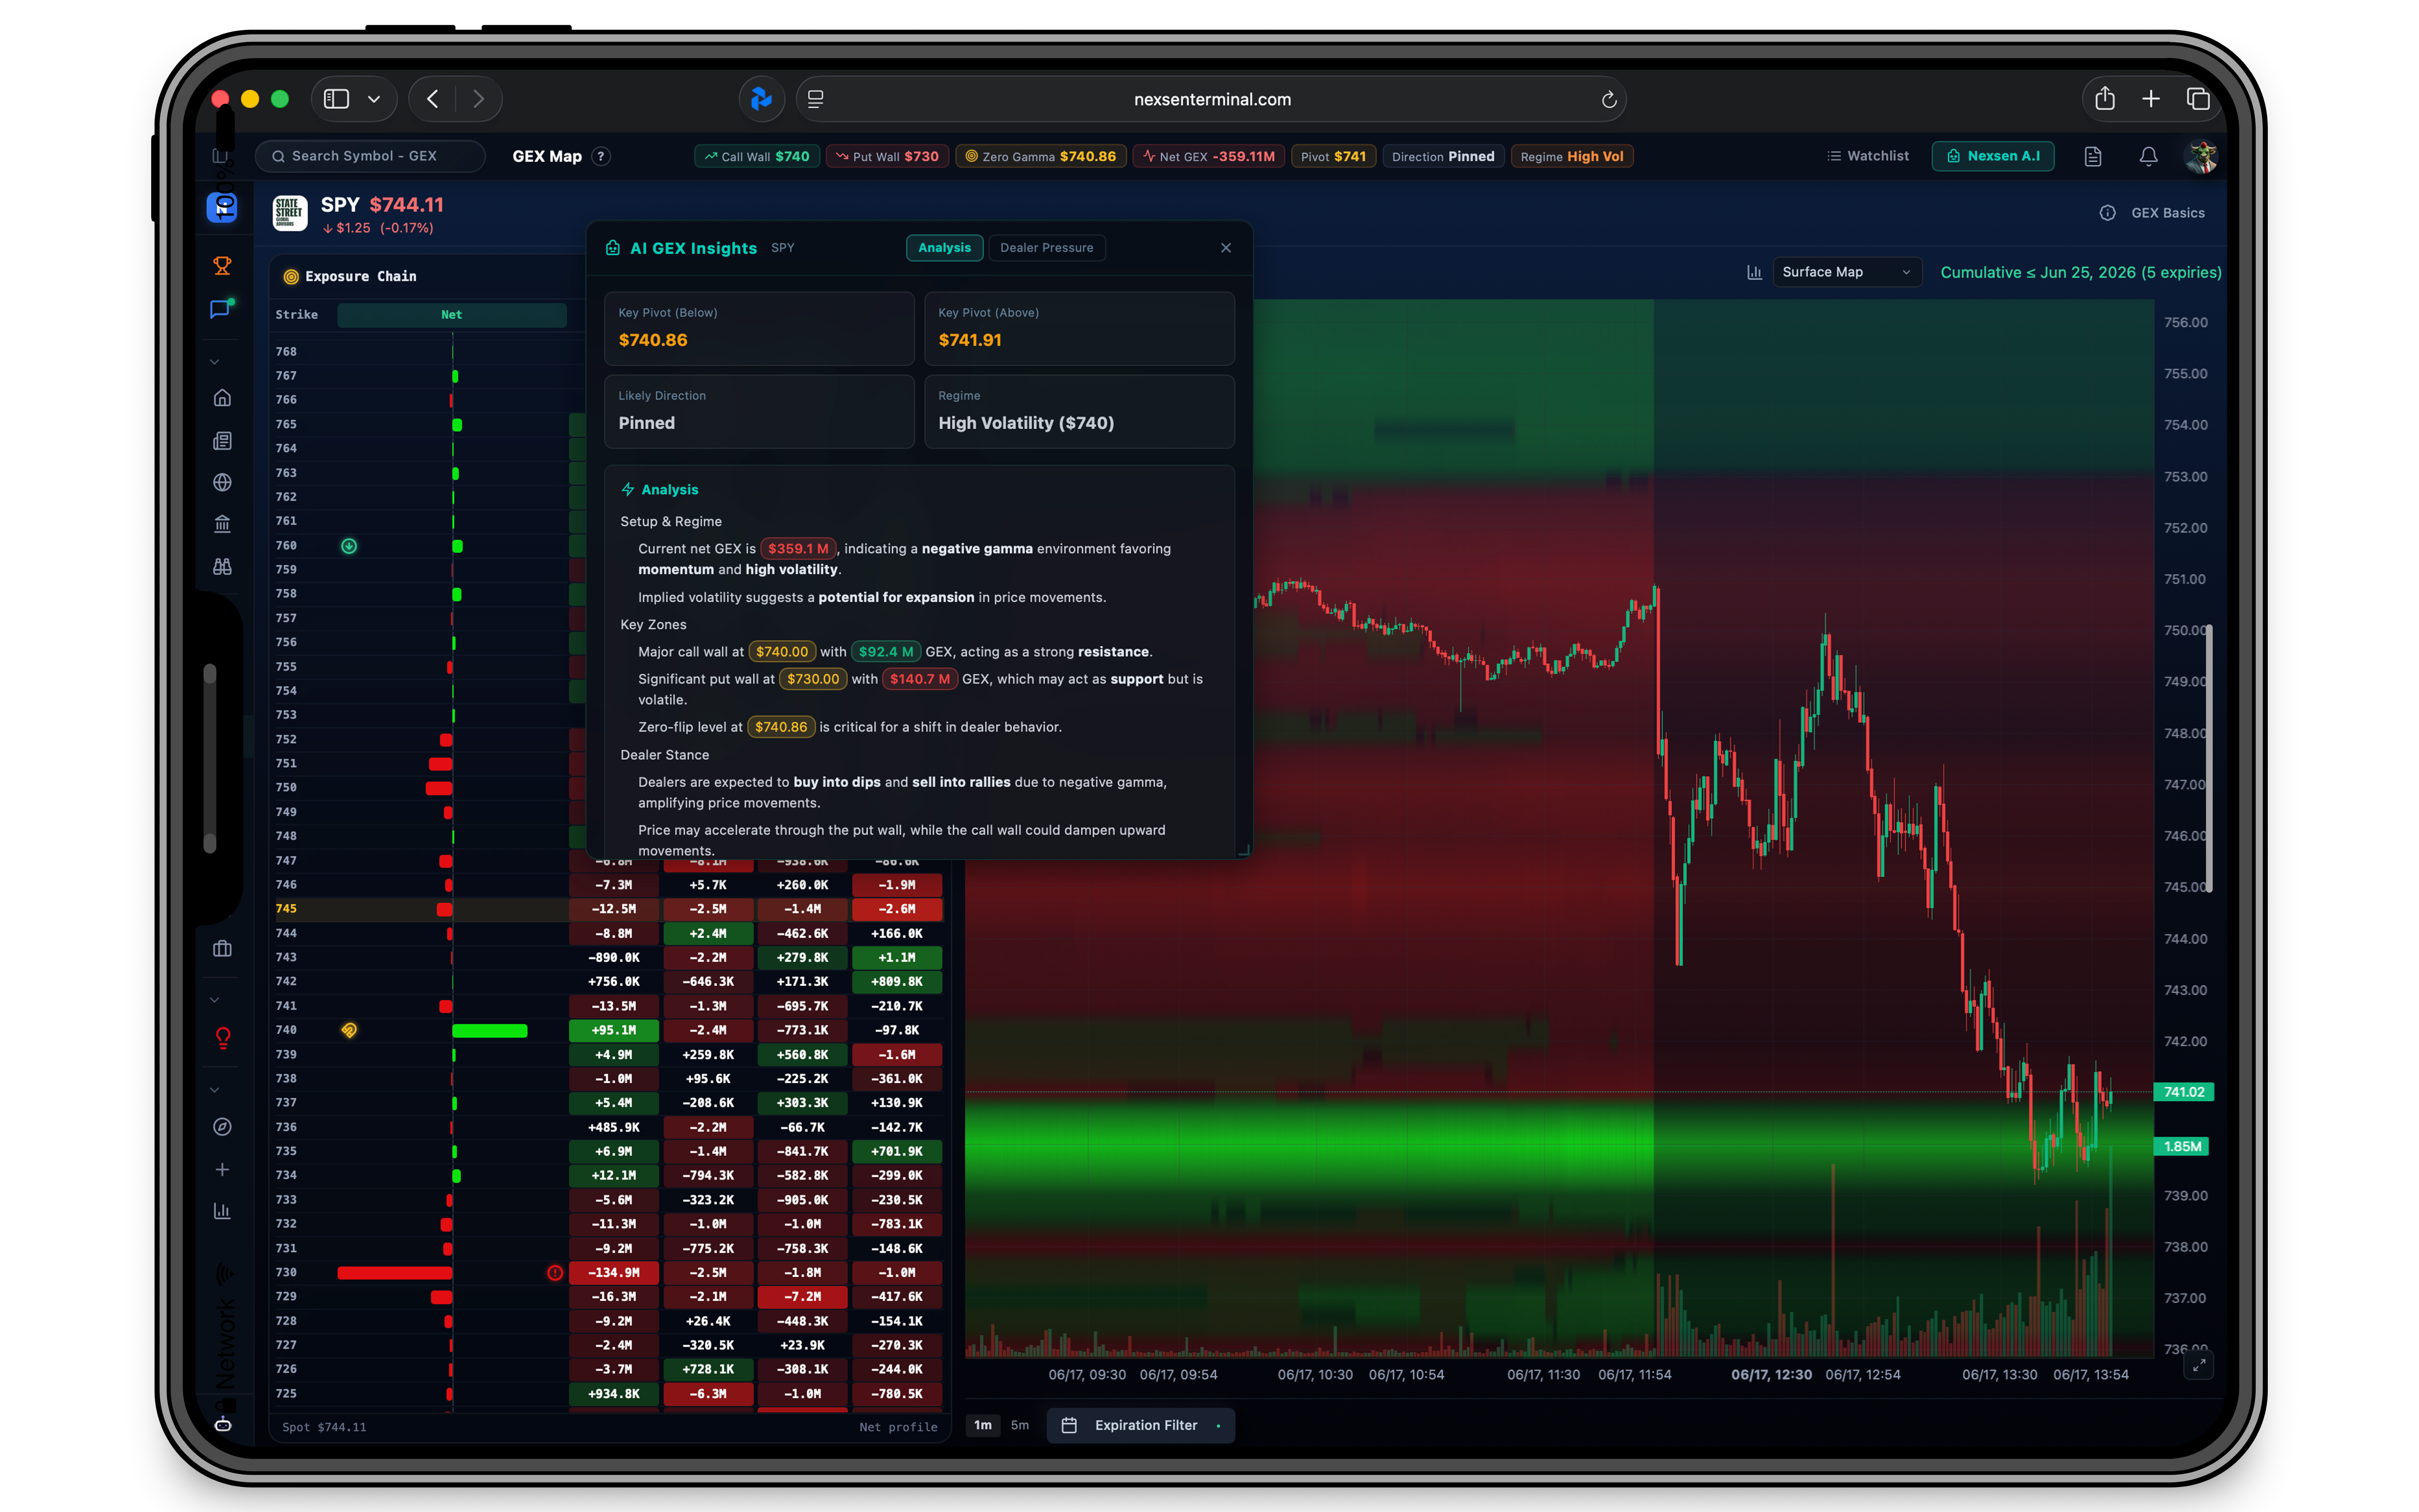
Task: Open the compass explore icon in sidebar
Action: pyautogui.click(x=222, y=1127)
